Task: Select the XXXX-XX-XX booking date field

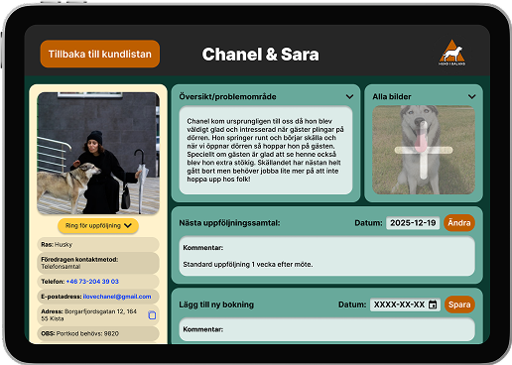Action: [405, 304]
